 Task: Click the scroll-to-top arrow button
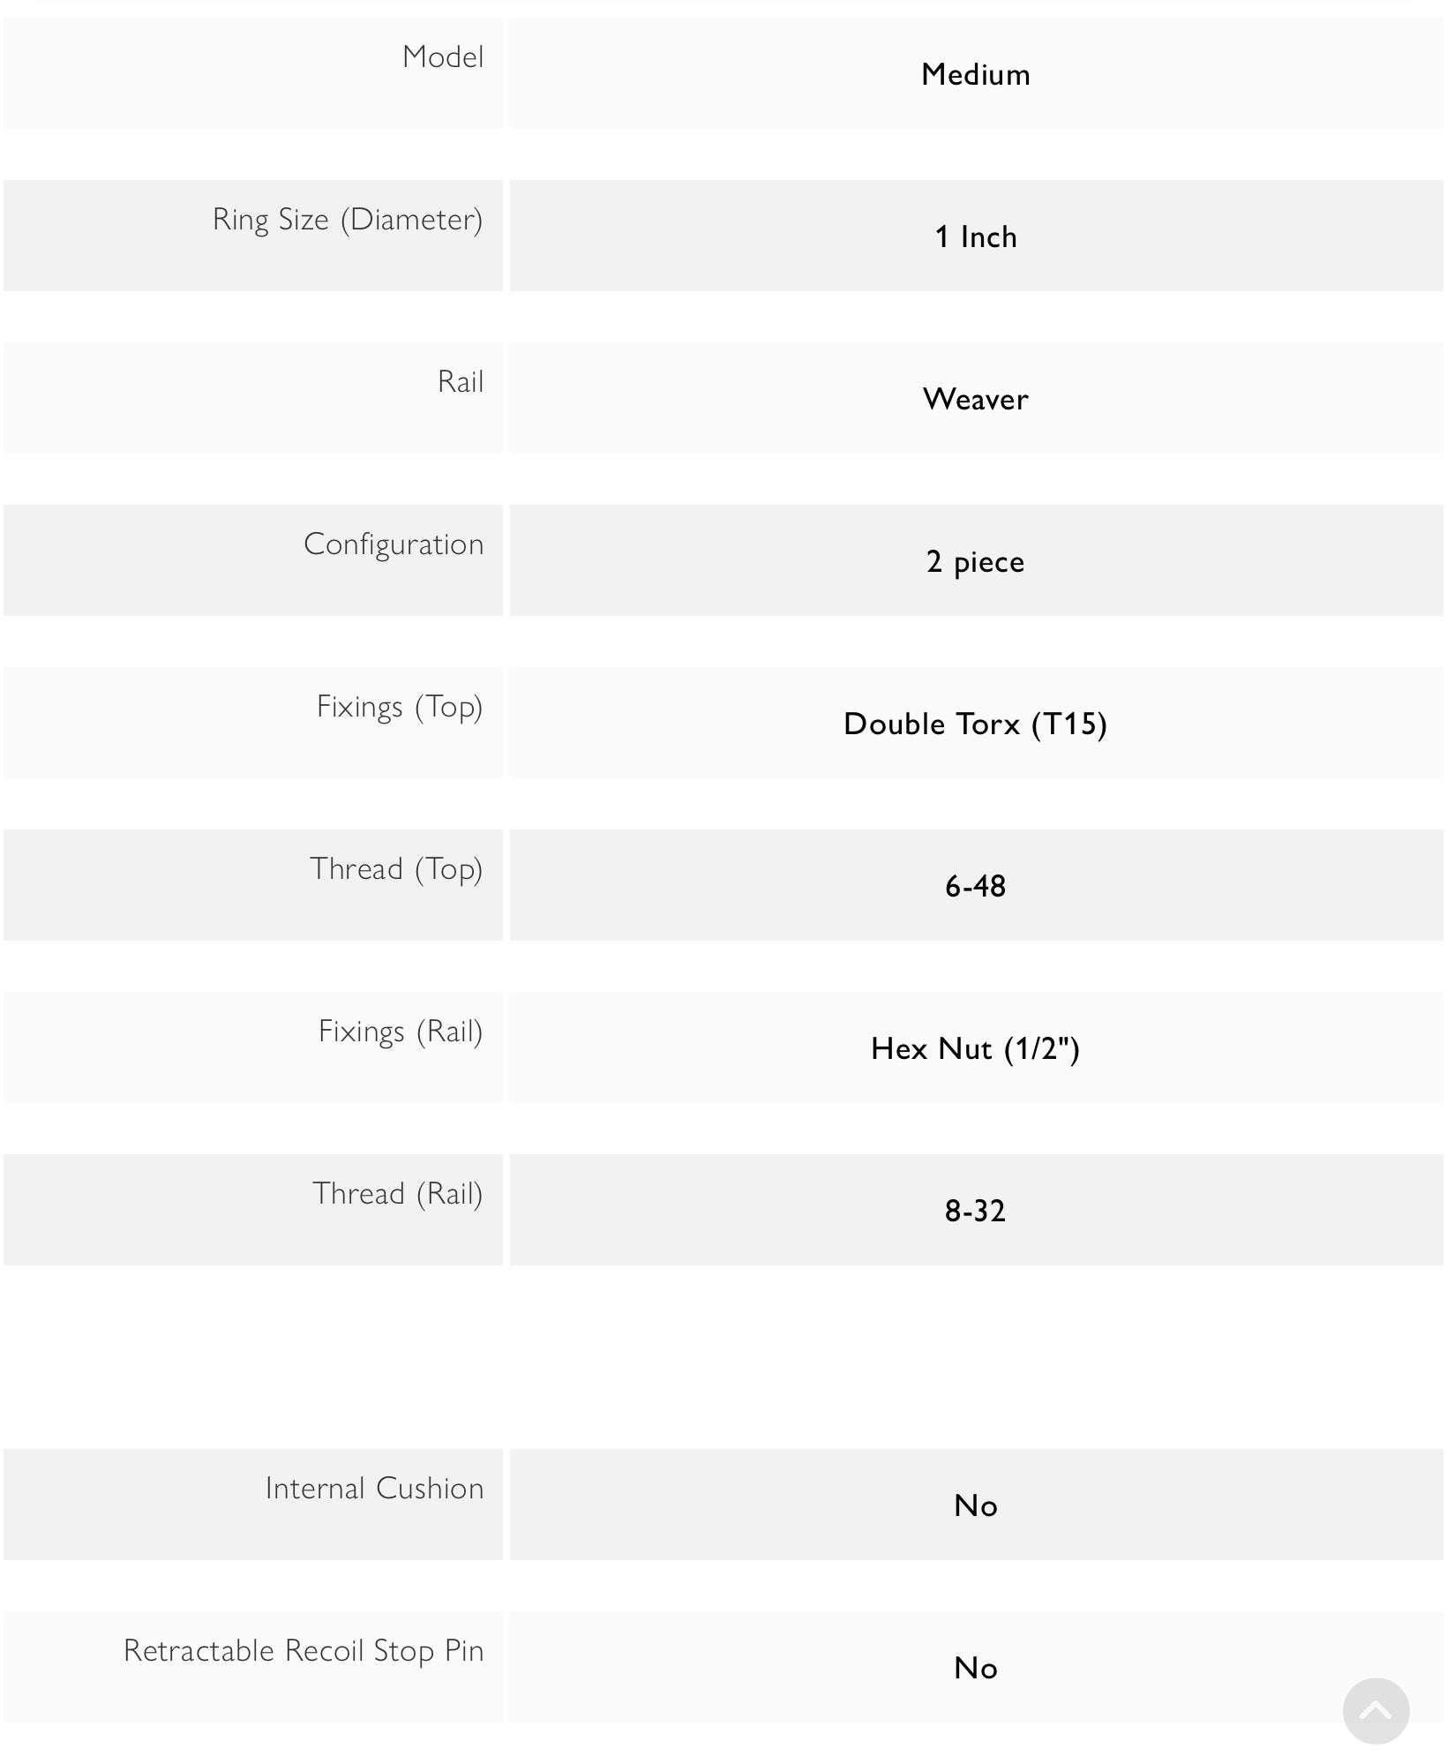(1376, 1711)
